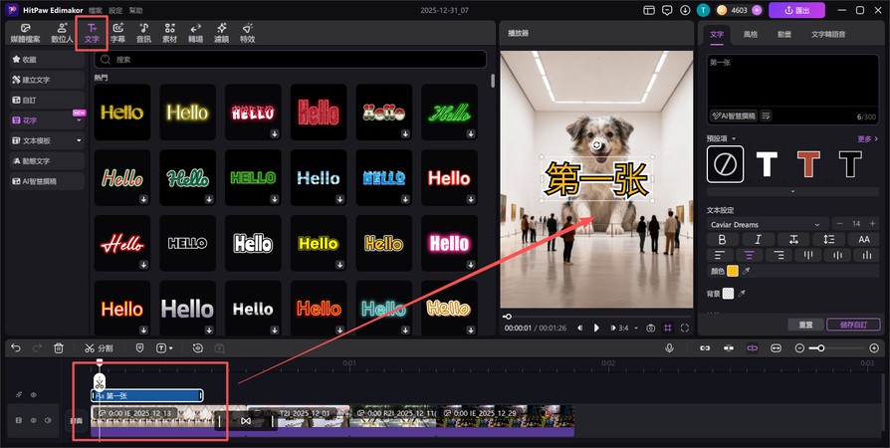The width and height of the screenshot is (890, 448).
Task: Pick the background color with the 背景 eyedropper
Action: click(x=742, y=293)
